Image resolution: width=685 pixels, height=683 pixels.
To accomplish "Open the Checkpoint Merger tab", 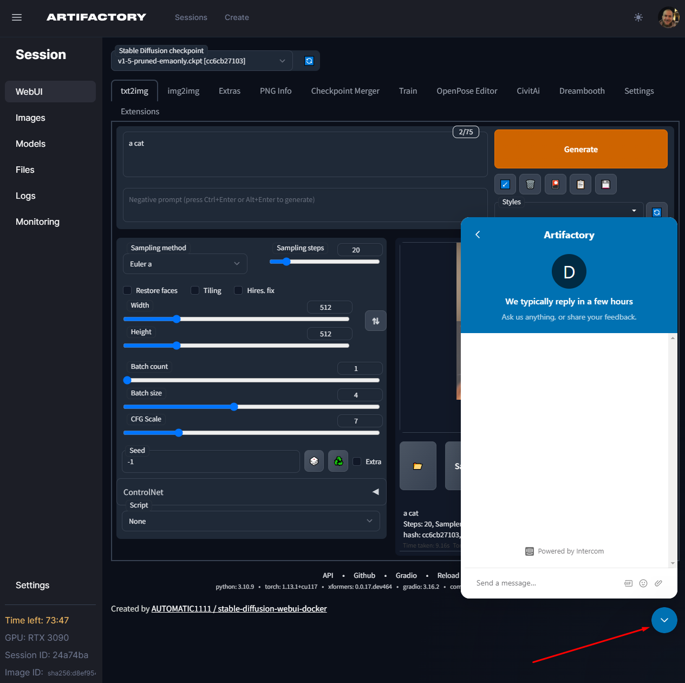I will pyautogui.click(x=345, y=91).
